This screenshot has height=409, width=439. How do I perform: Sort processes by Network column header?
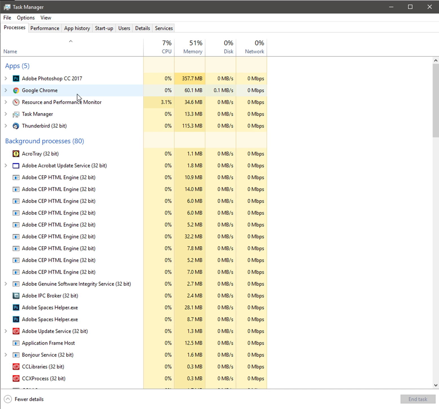pos(252,47)
